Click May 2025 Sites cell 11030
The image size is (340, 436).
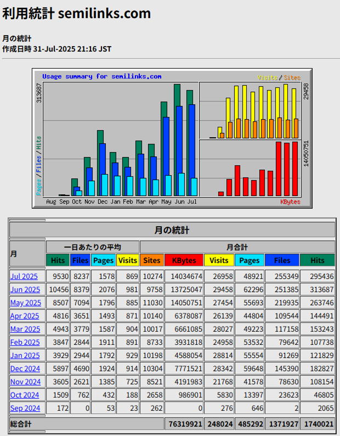152,303
